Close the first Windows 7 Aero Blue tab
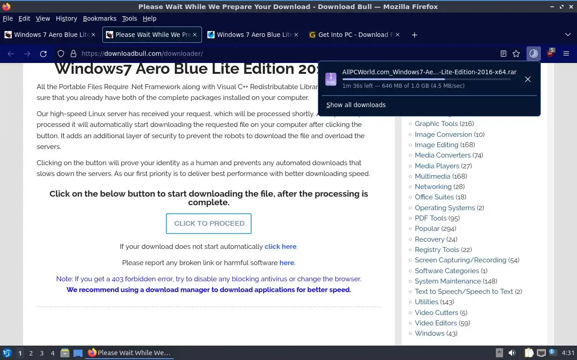The image size is (577, 360). (93, 35)
